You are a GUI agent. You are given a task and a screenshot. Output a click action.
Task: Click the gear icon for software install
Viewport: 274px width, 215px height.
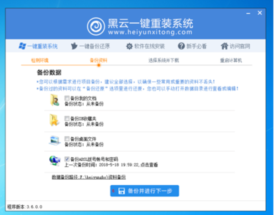(x=129, y=46)
